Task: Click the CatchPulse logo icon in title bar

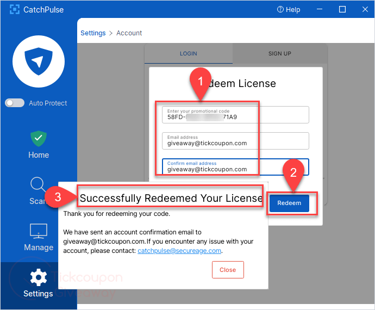Action: (x=15, y=10)
